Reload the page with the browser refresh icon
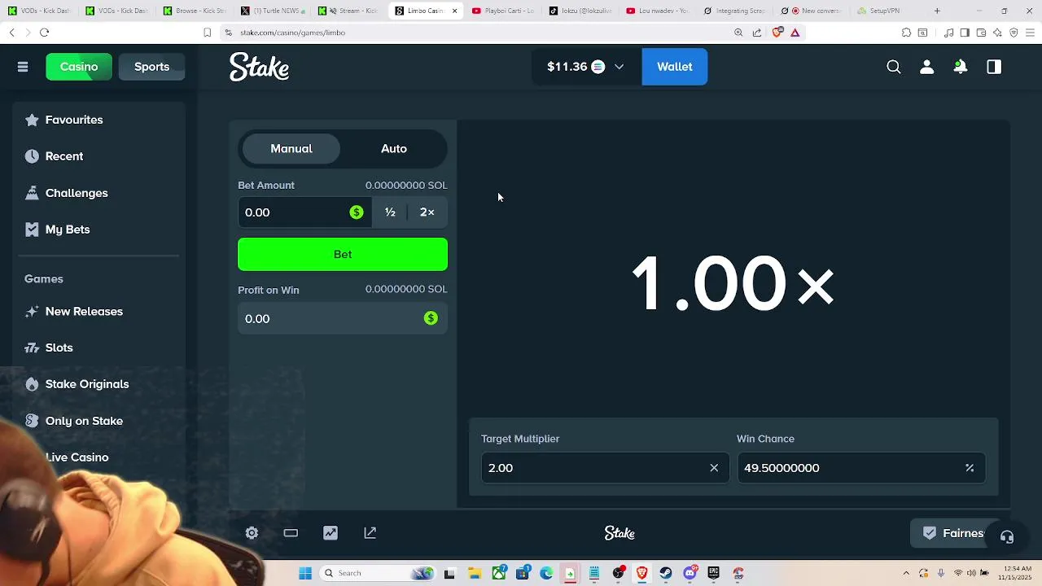 (44, 33)
